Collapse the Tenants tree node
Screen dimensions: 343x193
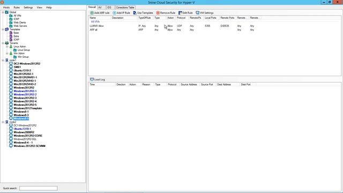coord(3,43)
